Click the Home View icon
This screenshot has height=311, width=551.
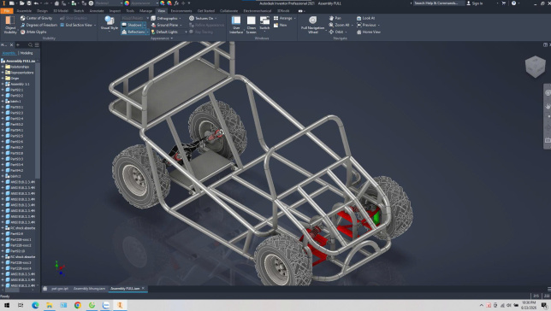tap(358, 32)
